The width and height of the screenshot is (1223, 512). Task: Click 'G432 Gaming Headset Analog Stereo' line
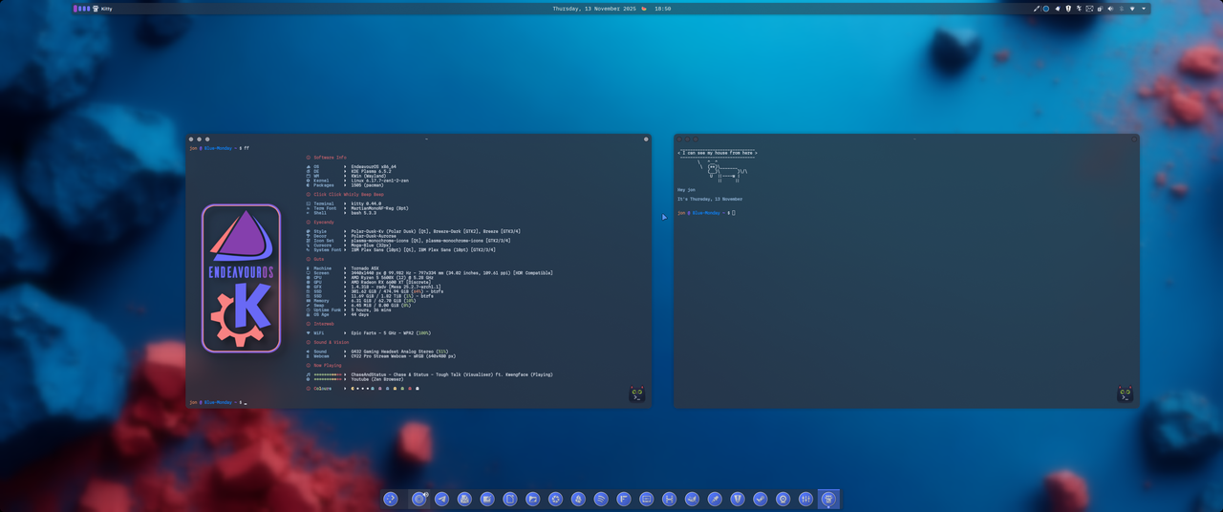point(399,352)
